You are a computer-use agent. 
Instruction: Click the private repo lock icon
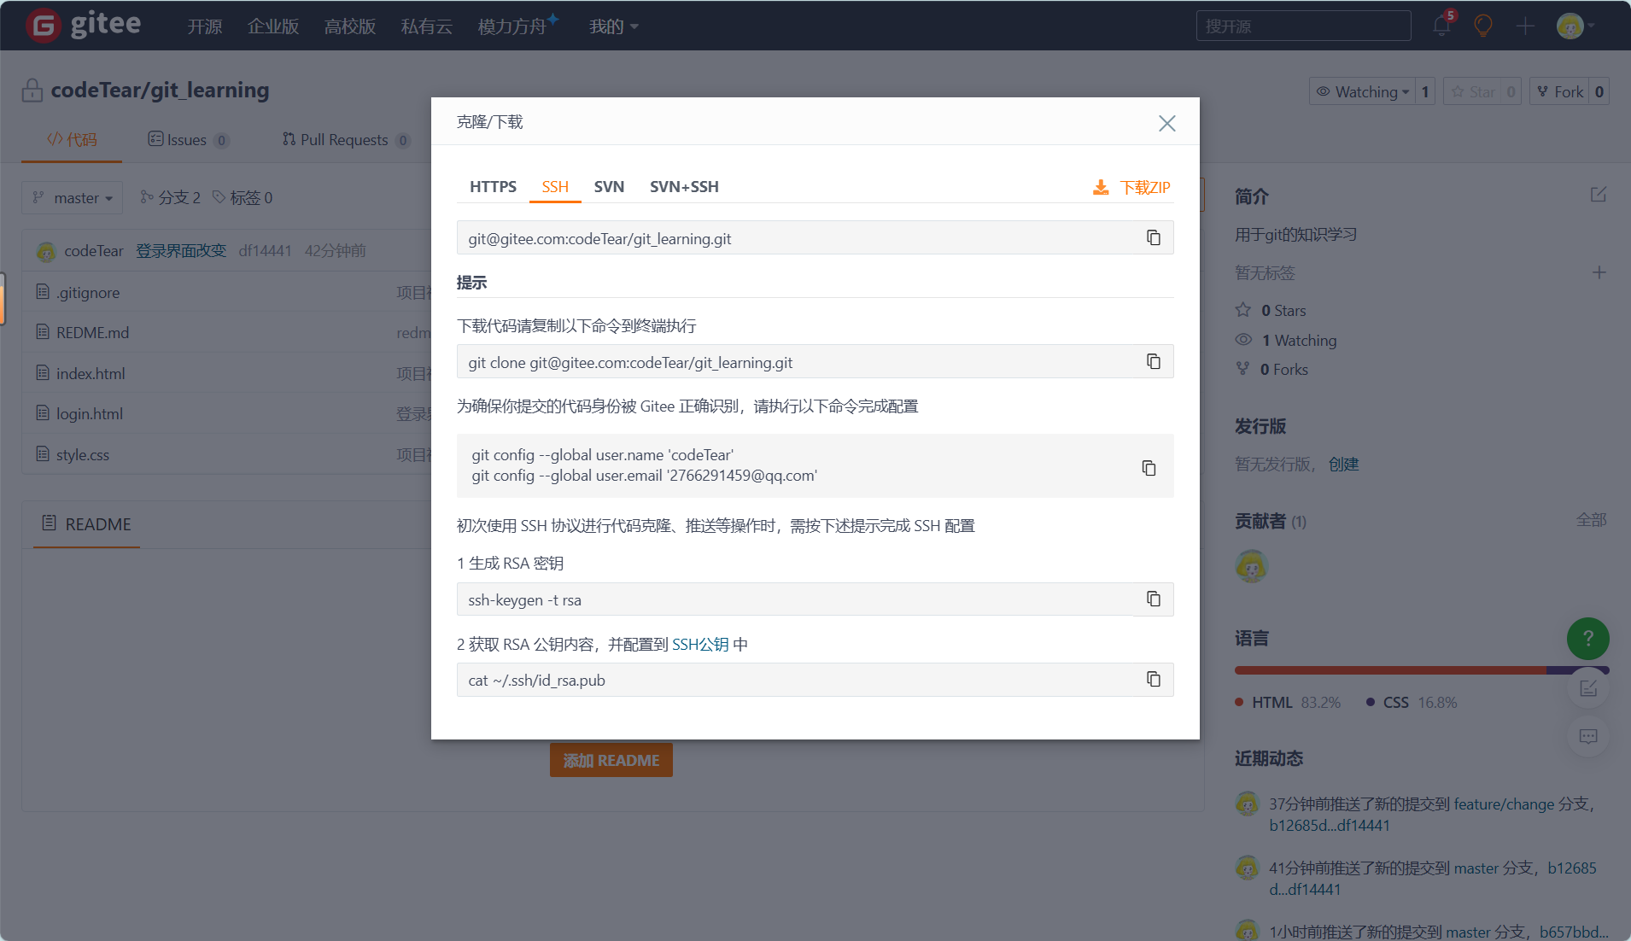pyautogui.click(x=32, y=90)
